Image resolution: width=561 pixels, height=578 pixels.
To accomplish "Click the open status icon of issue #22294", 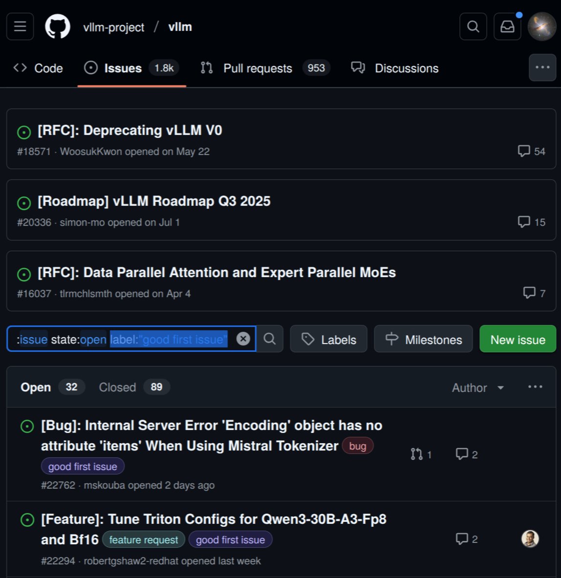I will tap(27, 520).
